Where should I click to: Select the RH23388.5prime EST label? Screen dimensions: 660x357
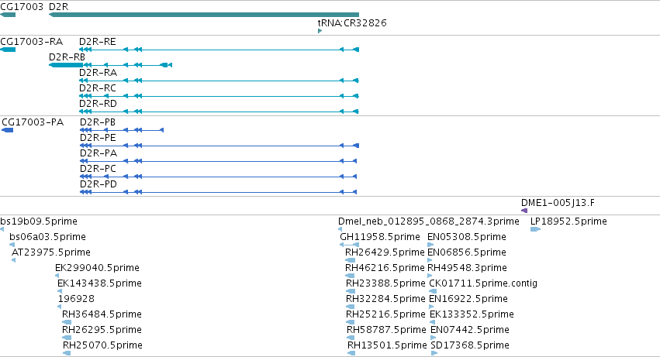coord(385,284)
